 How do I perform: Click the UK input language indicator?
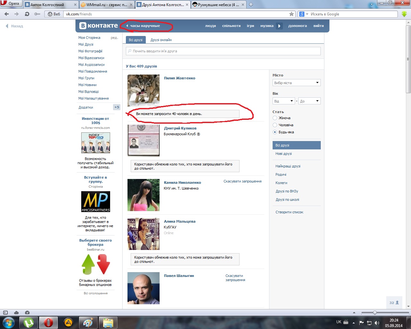(339, 322)
